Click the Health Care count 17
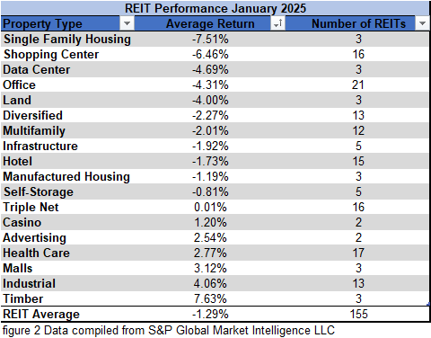Screen dimensions: 431x338 [x=358, y=253]
